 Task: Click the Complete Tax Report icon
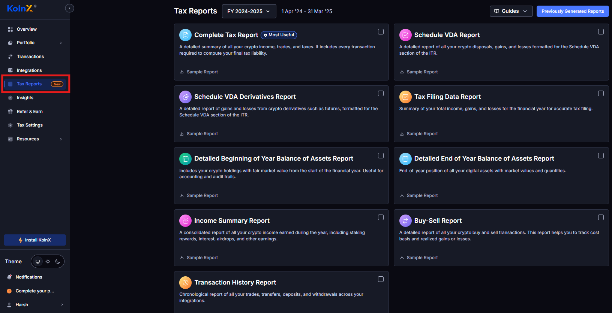tap(185, 35)
